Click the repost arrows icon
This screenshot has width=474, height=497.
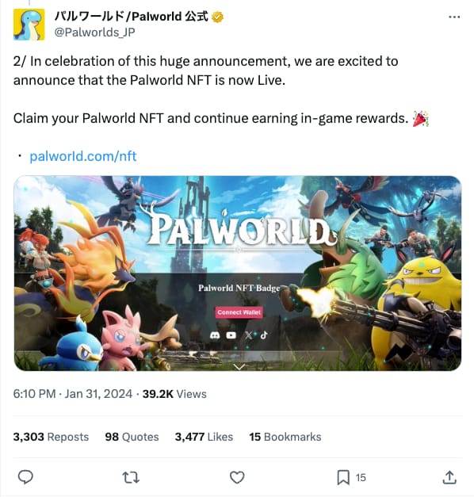pos(131,477)
